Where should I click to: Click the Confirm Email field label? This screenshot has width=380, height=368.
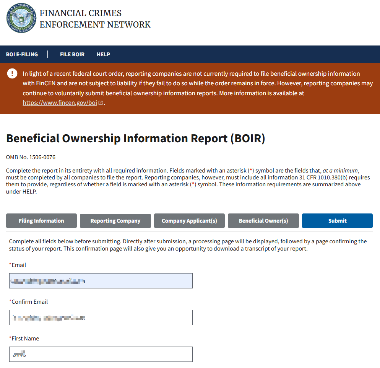29,302
